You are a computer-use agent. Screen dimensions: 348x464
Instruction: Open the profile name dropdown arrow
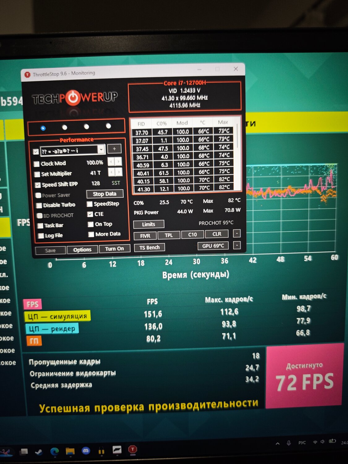tap(101, 150)
